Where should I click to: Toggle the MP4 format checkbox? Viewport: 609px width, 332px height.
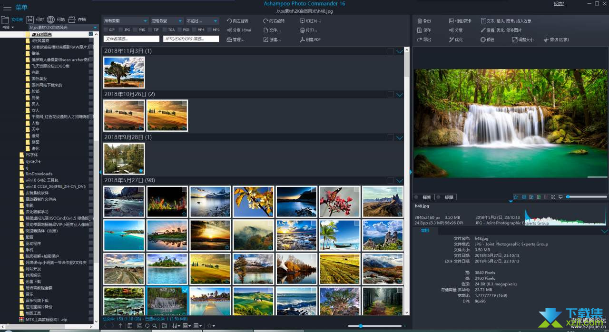click(194, 30)
